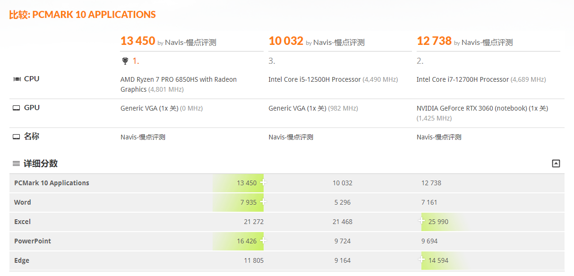Open the 12 738 score result
The height and width of the screenshot is (276, 574).
(434, 41)
